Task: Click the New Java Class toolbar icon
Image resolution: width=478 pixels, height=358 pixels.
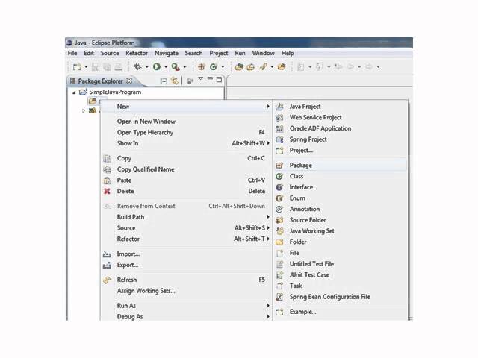Action: 214,66
